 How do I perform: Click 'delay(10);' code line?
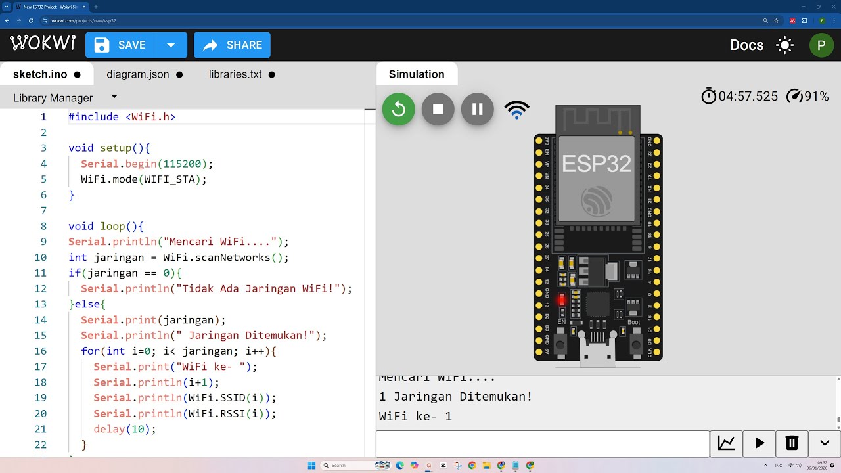click(125, 429)
